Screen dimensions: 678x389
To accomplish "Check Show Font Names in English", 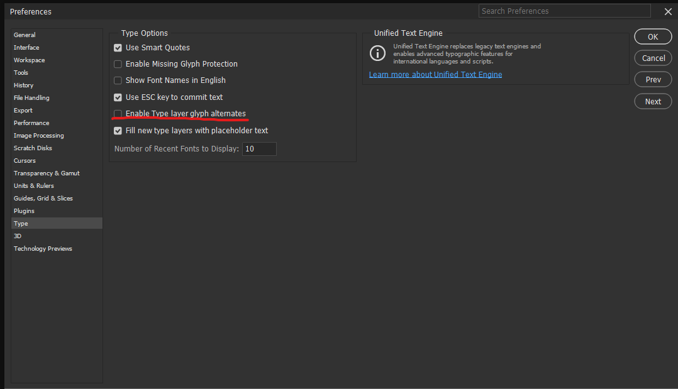I will tap(118, 80).
